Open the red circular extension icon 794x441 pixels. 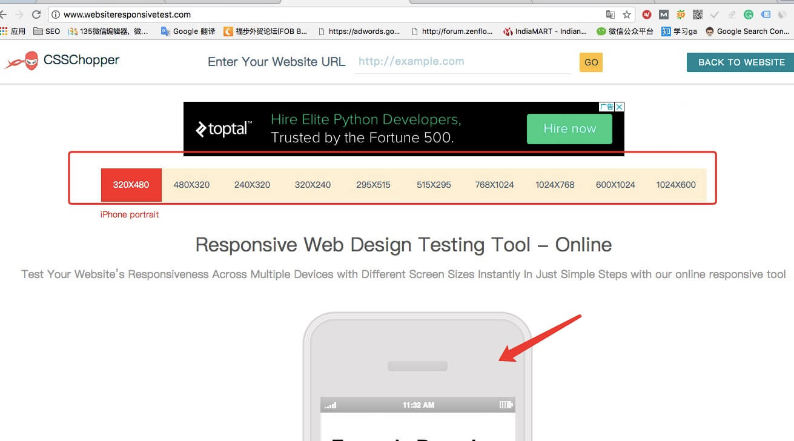[x=647, y=15]
